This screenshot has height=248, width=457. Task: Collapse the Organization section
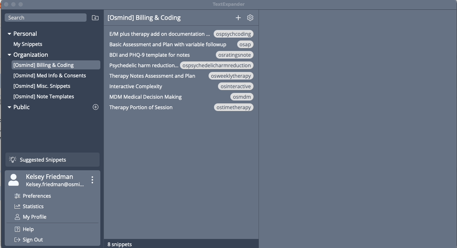click(9, 55)
